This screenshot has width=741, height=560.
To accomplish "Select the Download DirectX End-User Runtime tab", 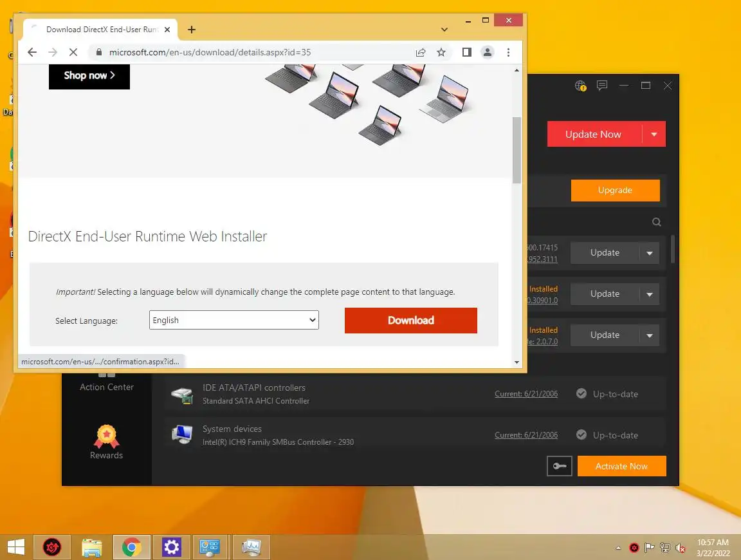I will point(100,30).
